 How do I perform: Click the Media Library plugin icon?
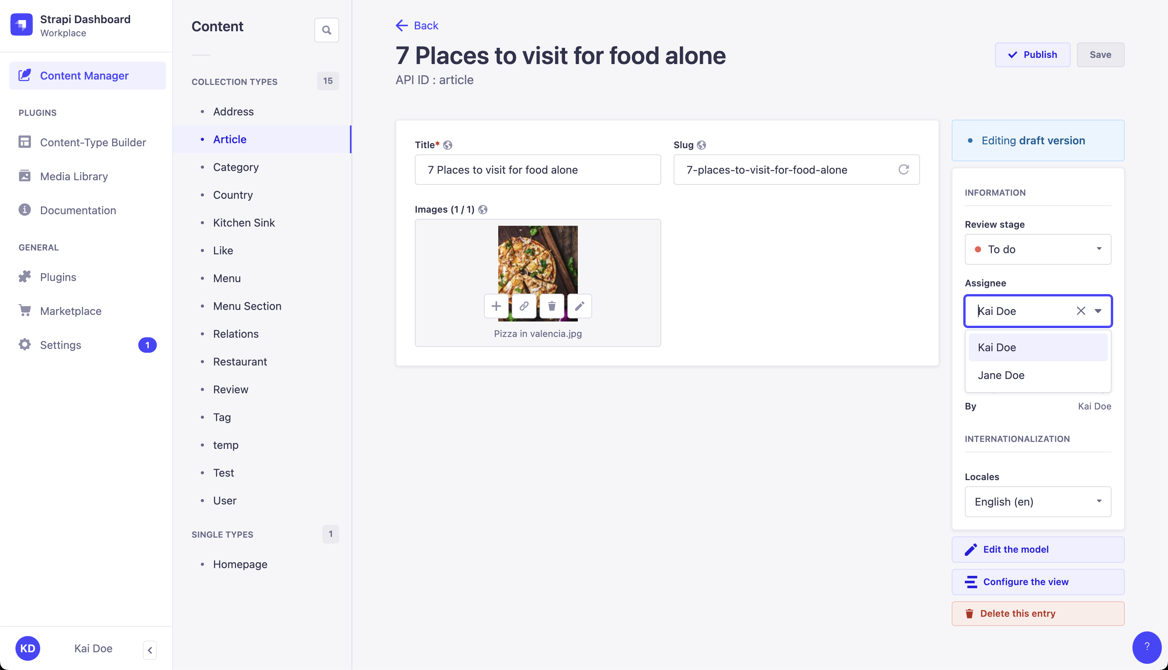tap(25, 176)
